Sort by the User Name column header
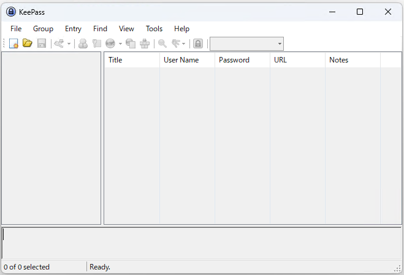Viewport: 404px width, 275px height. click(x=187, y=60)
